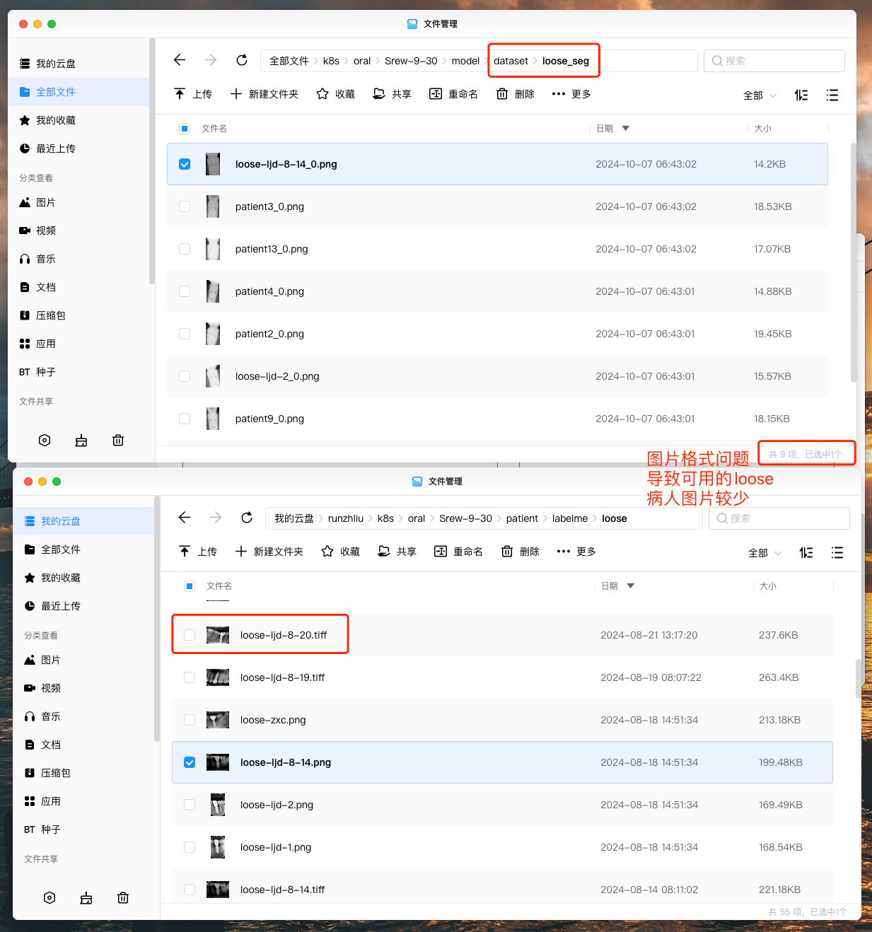872x932 pixels.
Task: Toggle select-all checkbox in top window header
Action: click(185, 129)
